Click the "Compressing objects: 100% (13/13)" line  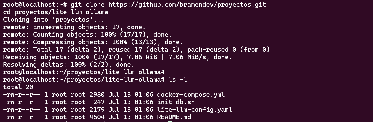point(93,42)
